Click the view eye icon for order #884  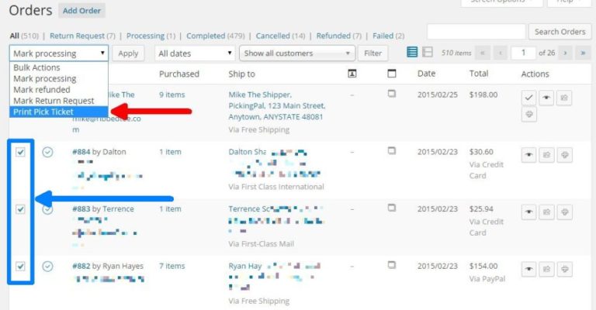[x=528, y=154]
